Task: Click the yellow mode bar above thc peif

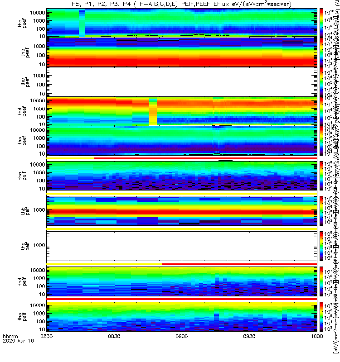Action: 182,229
